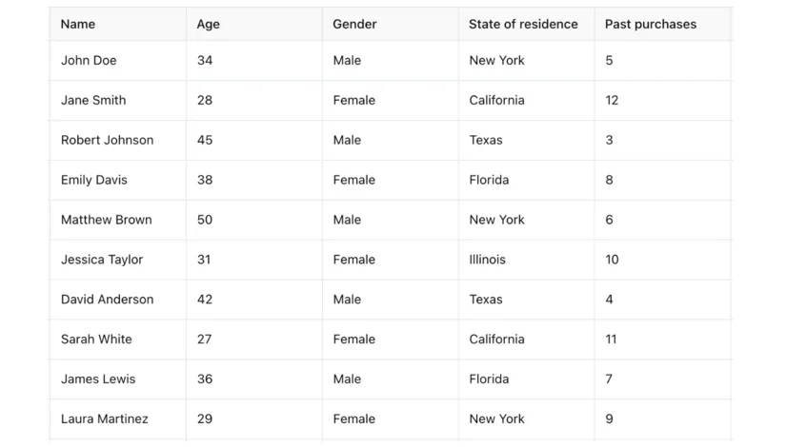Image resolution: width=786 pixels, height=447 pixels.
Task: Select the Gender column header
Action: [354, 24]
